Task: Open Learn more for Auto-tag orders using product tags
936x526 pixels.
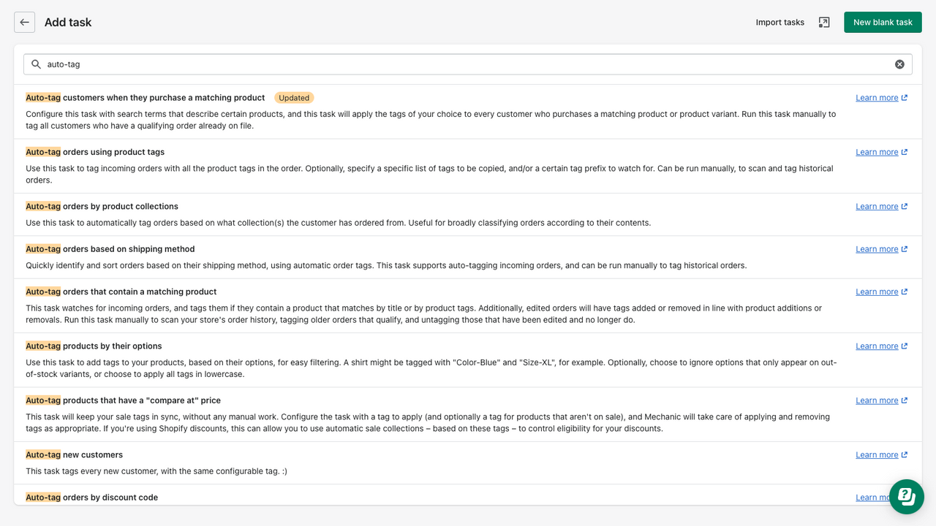Action: tap(876, 151)
